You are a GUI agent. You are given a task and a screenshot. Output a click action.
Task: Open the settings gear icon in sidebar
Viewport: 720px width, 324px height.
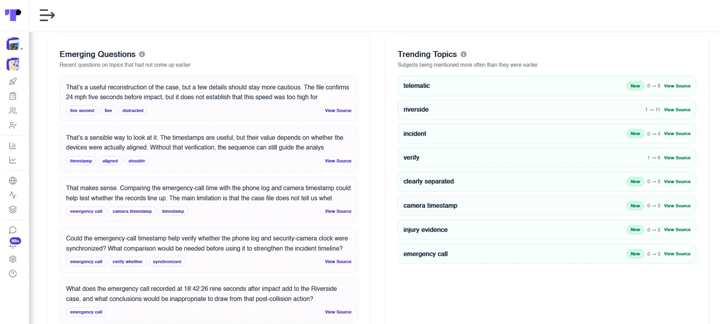click(13, 259)
